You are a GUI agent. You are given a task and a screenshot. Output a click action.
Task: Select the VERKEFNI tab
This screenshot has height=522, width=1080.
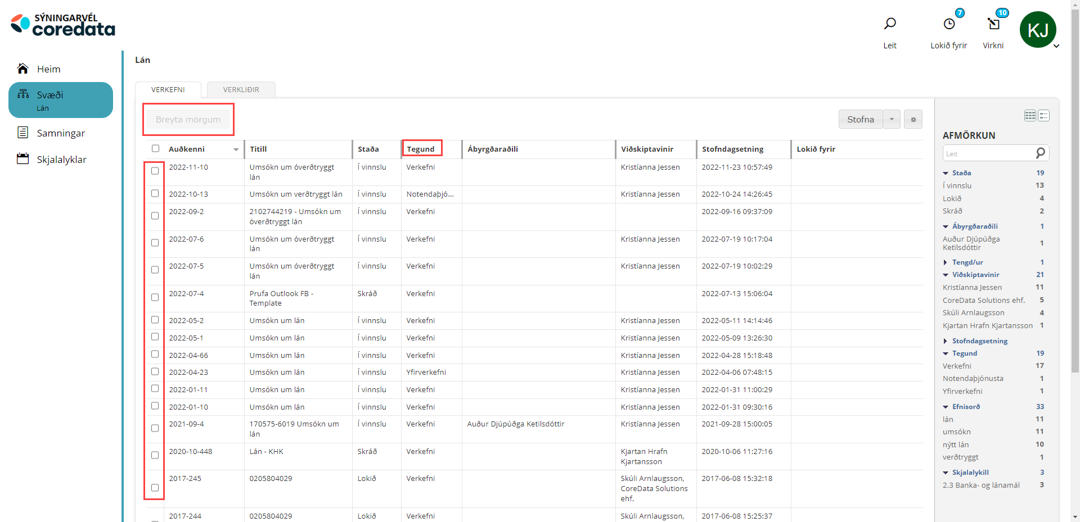168,90
